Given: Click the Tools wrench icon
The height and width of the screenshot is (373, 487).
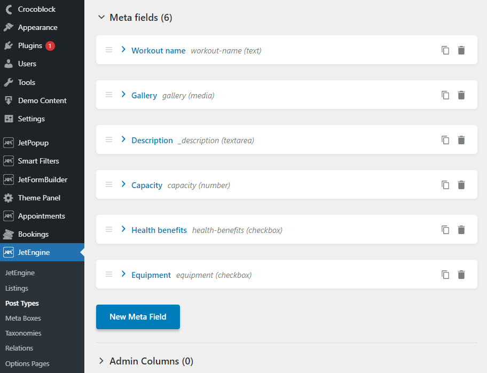Looking at the screenshot, I should (9, 82).
